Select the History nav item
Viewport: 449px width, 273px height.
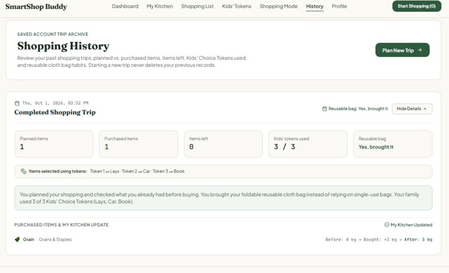(x=315, y=6)
